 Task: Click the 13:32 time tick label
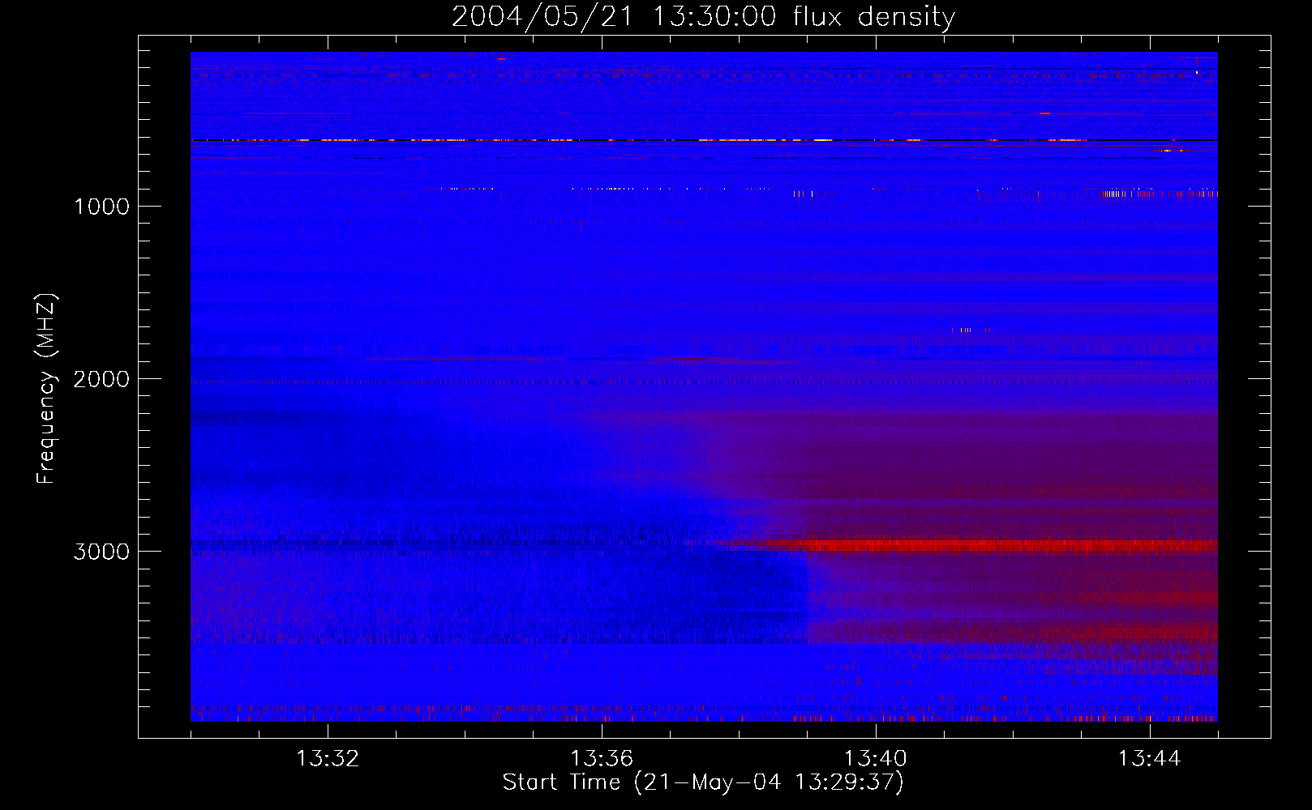[x=328, y=758]
